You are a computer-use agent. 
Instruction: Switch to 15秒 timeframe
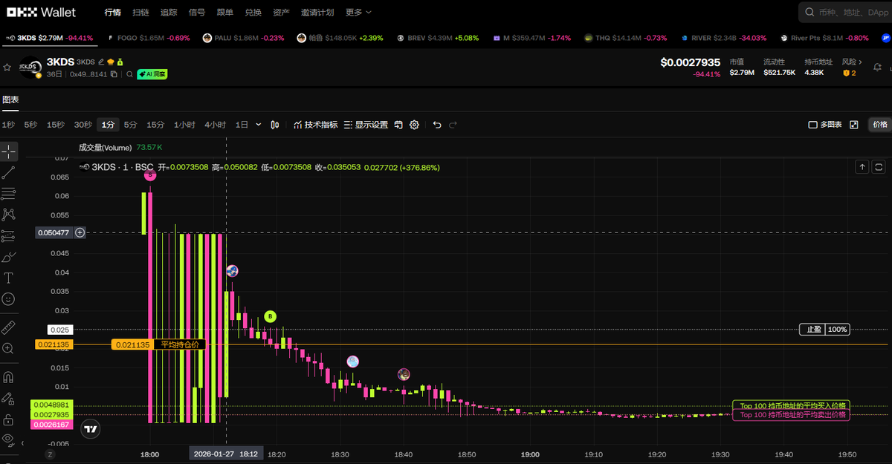(56, 125)
